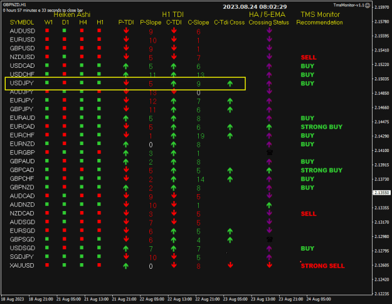This screenshot has width=392, height=304.
Task: Click the SELL recommendation for NZDUSD
Action: pos(309,57)
